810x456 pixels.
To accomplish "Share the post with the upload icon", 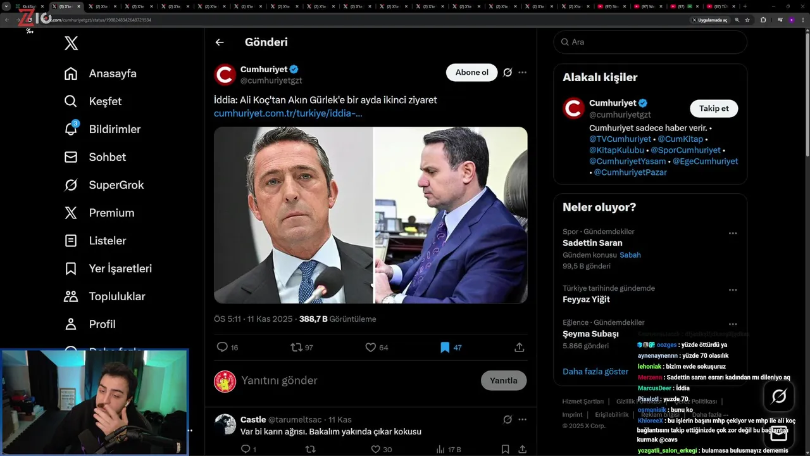I will point(519,347).
